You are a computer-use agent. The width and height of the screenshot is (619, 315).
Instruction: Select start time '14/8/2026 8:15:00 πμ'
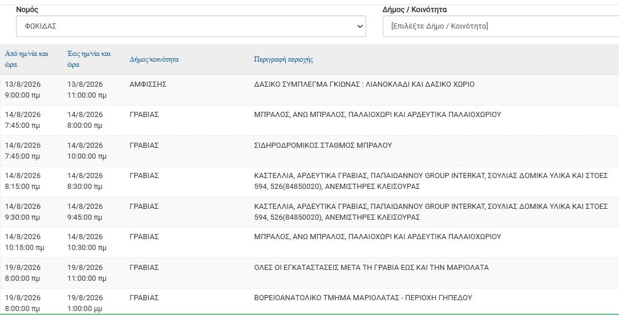(22, 181)
